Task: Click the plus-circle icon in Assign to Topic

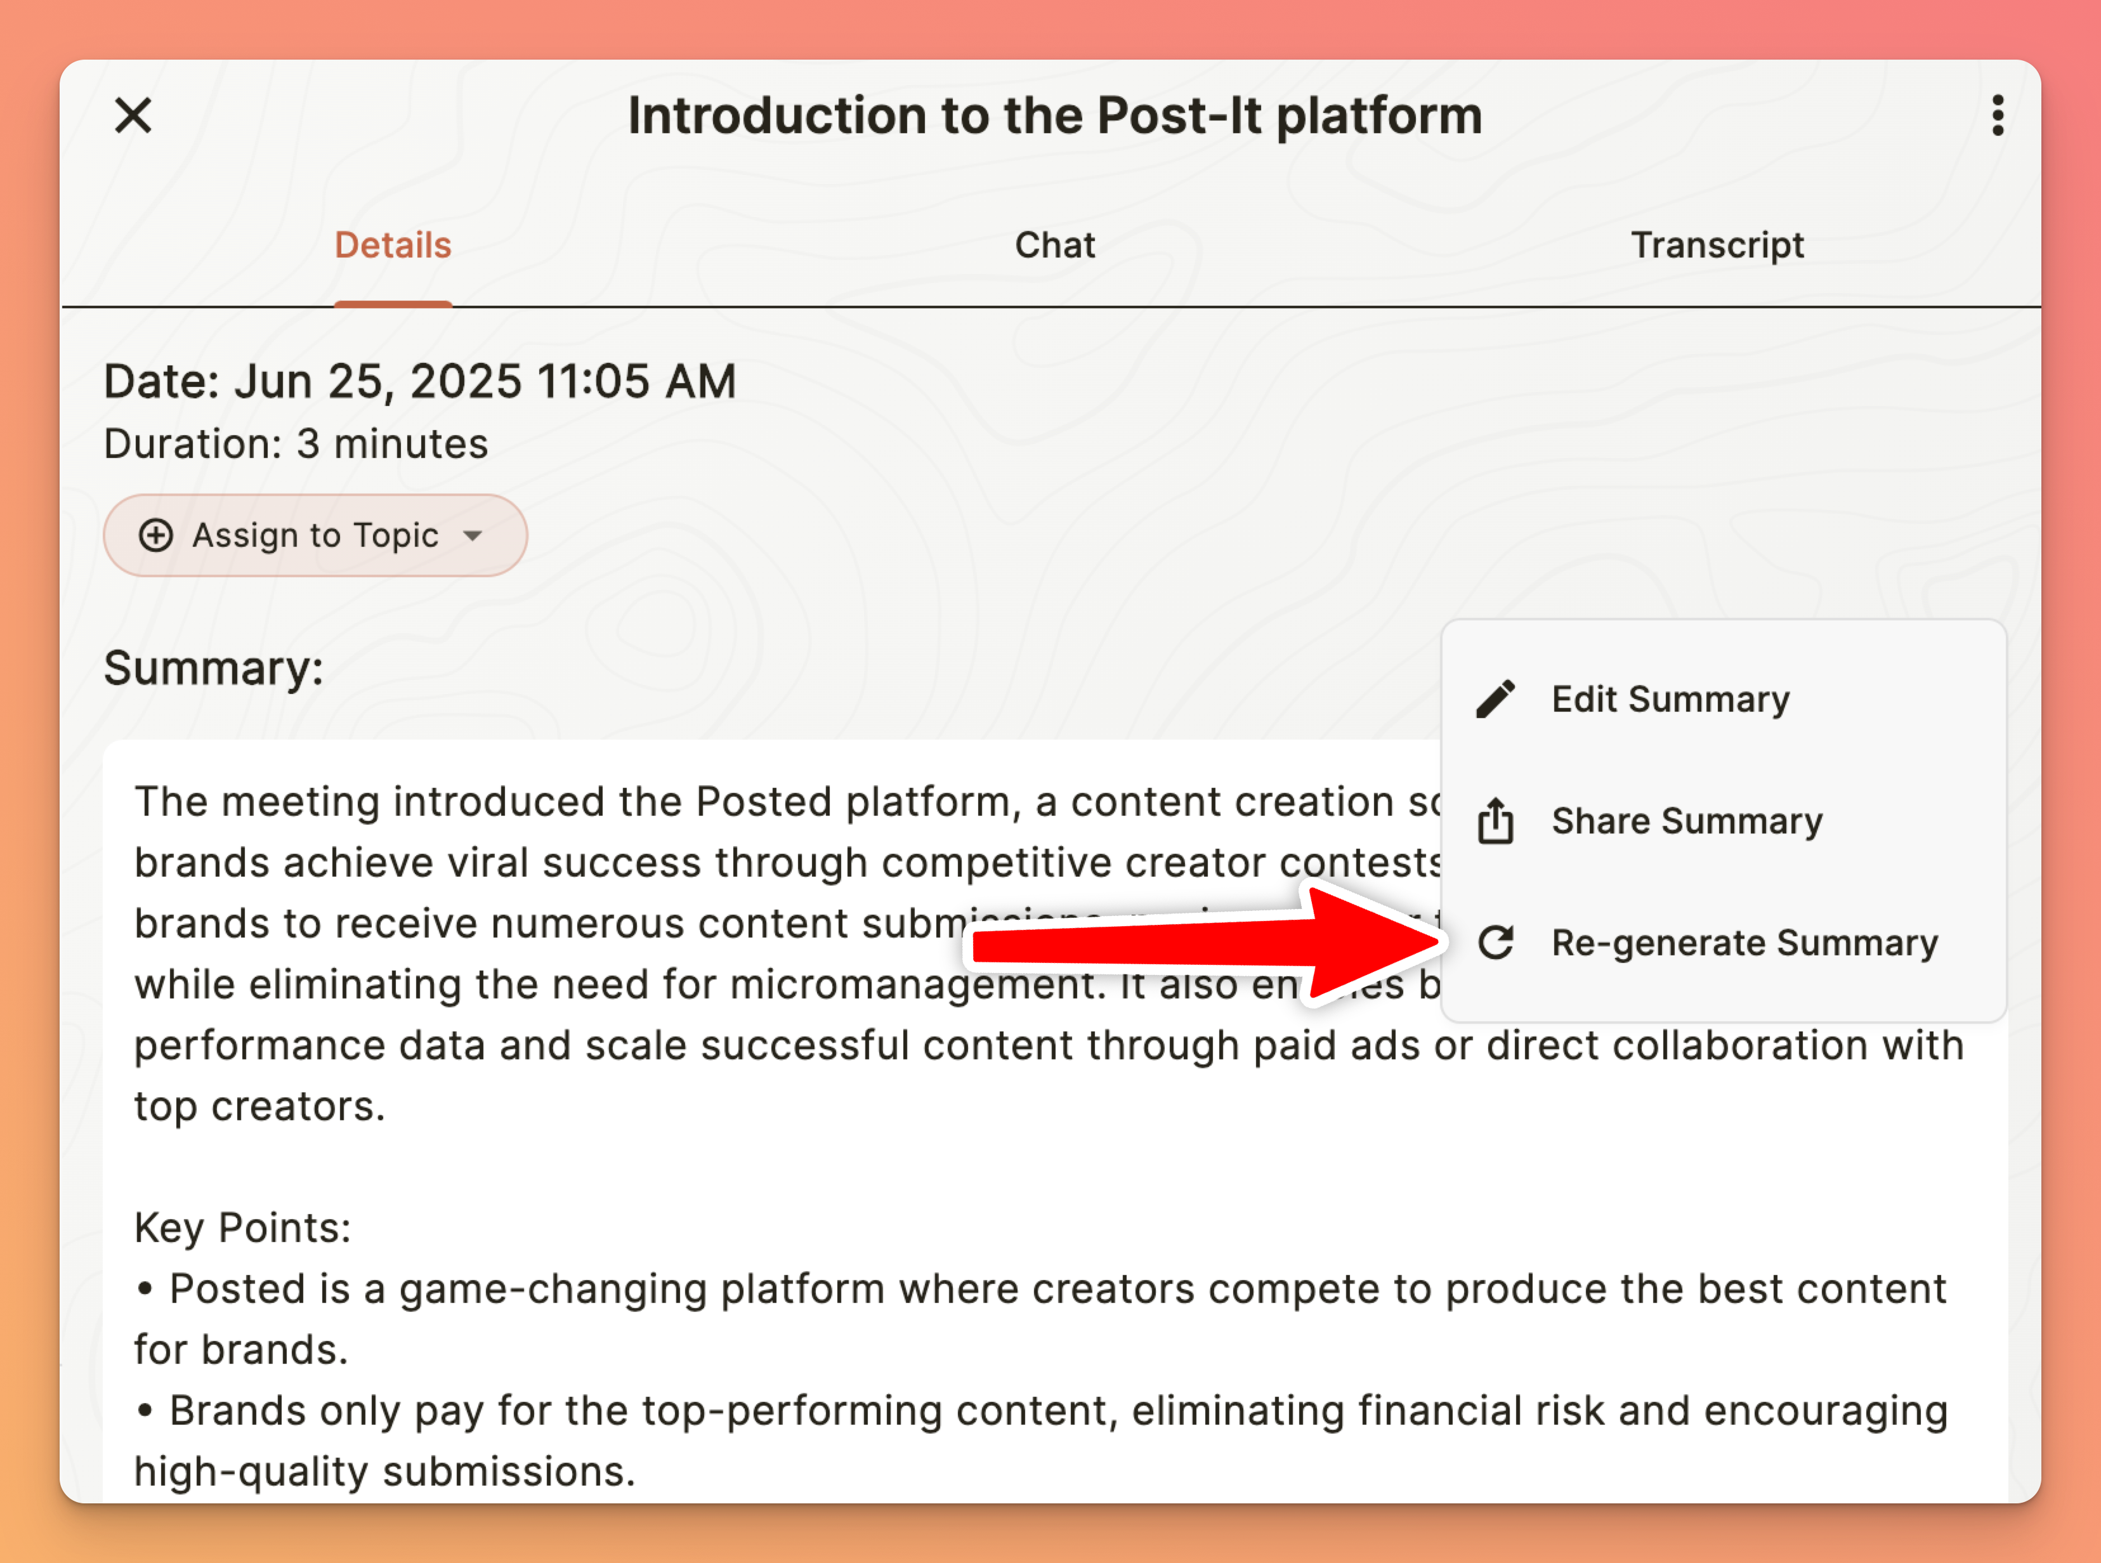Action: (x=156, y=535)
